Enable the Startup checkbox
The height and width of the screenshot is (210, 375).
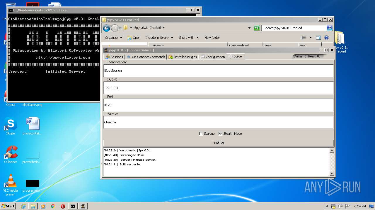[201, 134]
